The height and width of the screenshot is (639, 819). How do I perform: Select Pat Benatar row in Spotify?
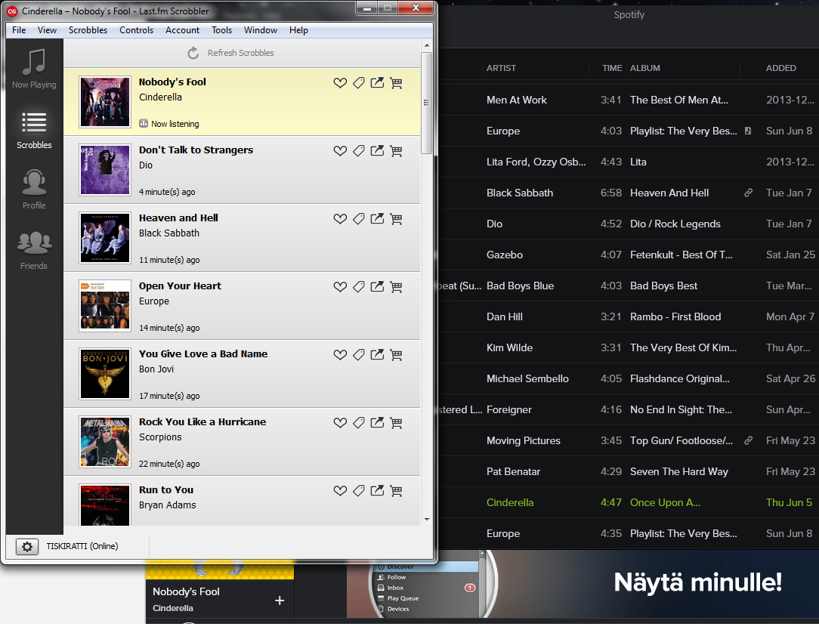tap(629, 471)
